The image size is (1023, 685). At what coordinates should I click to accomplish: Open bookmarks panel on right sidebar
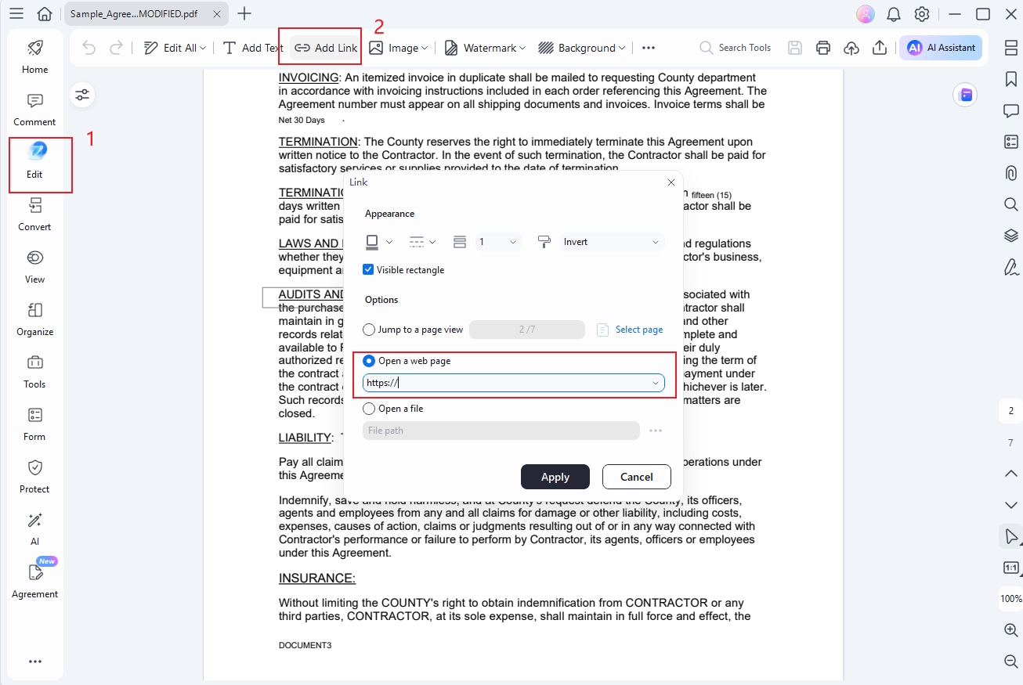tap(1011, 79)
